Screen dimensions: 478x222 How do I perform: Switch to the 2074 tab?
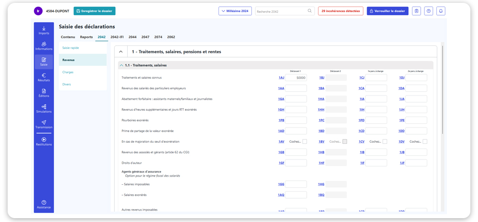point(158,37)
